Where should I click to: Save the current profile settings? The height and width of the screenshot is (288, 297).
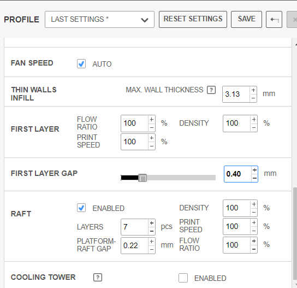coord(246,19)
